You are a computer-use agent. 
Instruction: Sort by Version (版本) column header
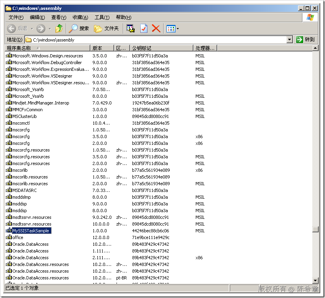pos(102,48)
